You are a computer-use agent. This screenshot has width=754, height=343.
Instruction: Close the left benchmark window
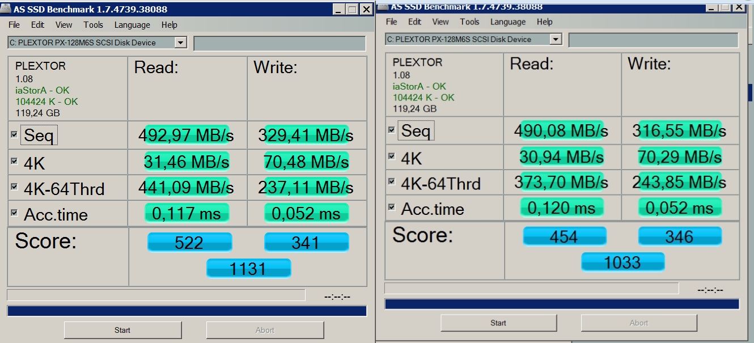tap(366, 10)
